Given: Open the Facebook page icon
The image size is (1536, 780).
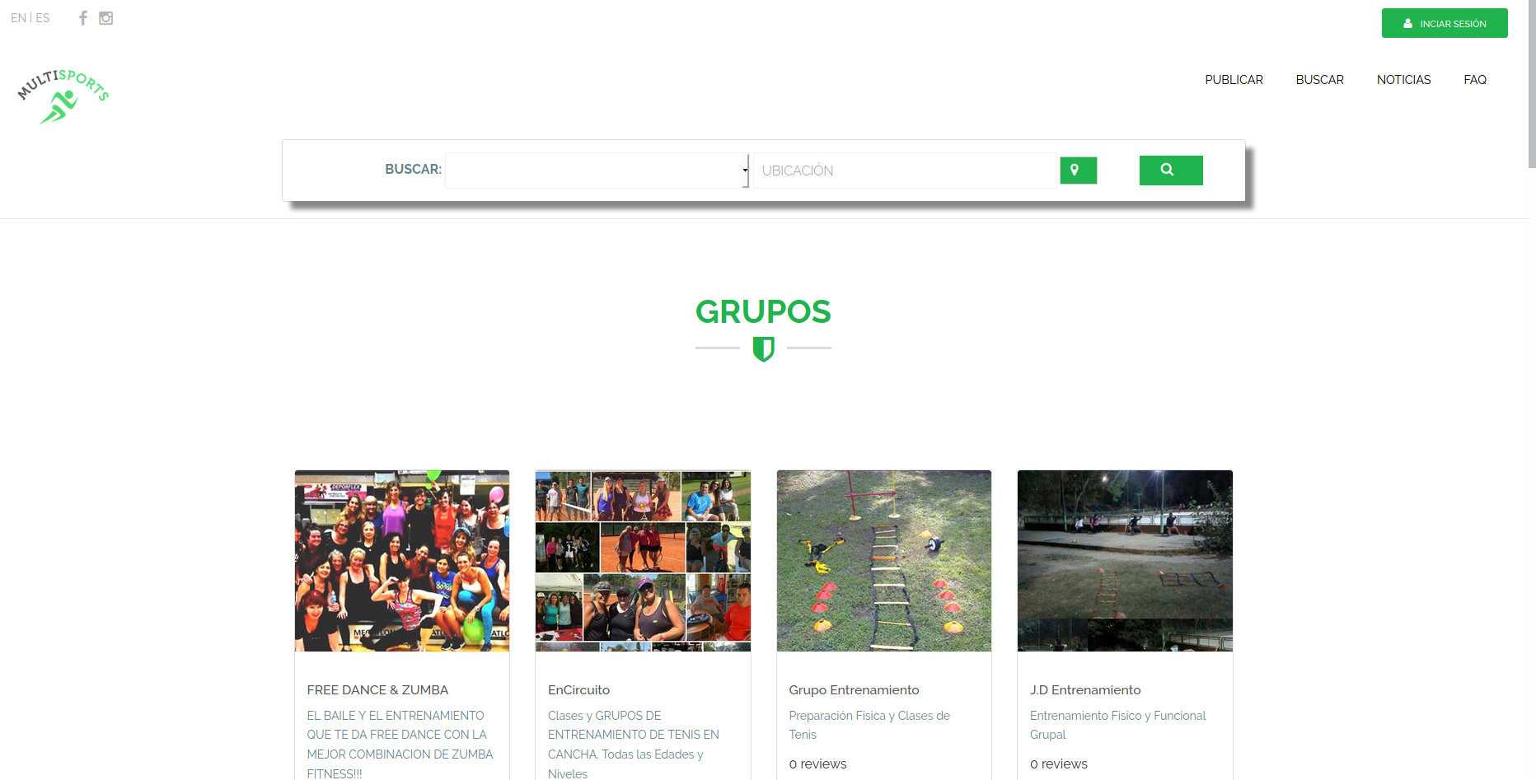Looking at the screenshot, I should 83,18.
